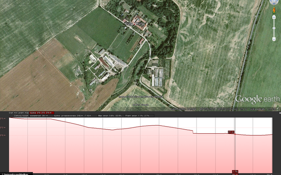Pan the view right using joystick arrow
This screenshot has height=175, width=281.
[277, 1]
